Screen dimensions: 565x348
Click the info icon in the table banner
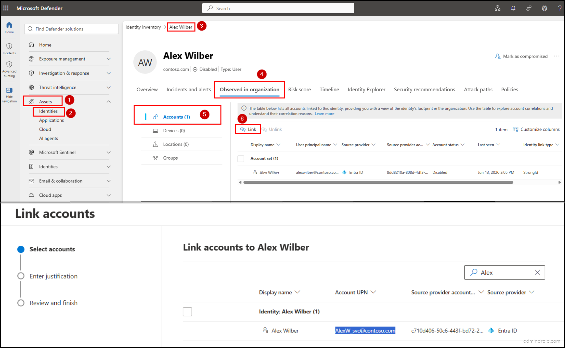[244, 108]
